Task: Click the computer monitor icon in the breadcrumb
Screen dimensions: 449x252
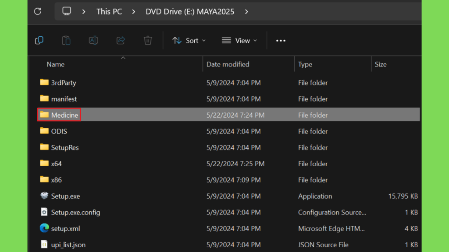Action: click(x=67, y=11)
